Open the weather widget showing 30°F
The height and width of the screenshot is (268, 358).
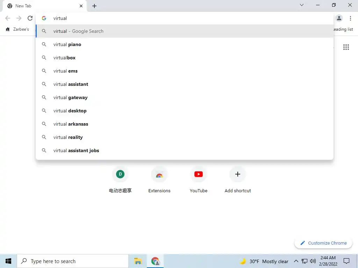[x=264, y=261]
